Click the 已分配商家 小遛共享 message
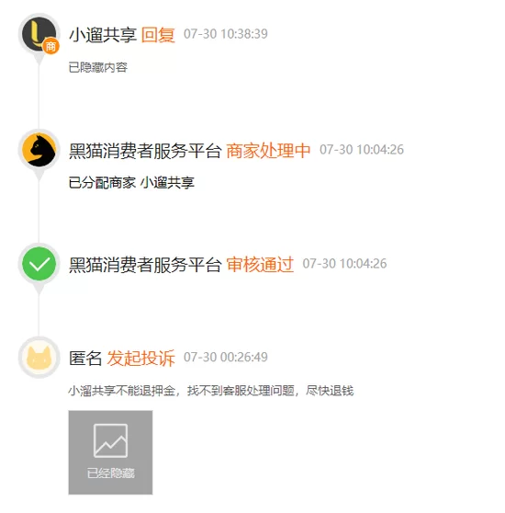This screenshot has width=505, height=513. (x=131, y=182)
